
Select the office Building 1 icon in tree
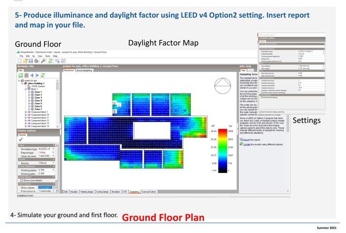pyautogui.click(x=26, y=83)
